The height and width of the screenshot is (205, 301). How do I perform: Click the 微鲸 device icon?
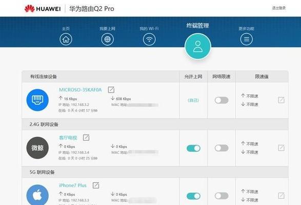point(37,148)
